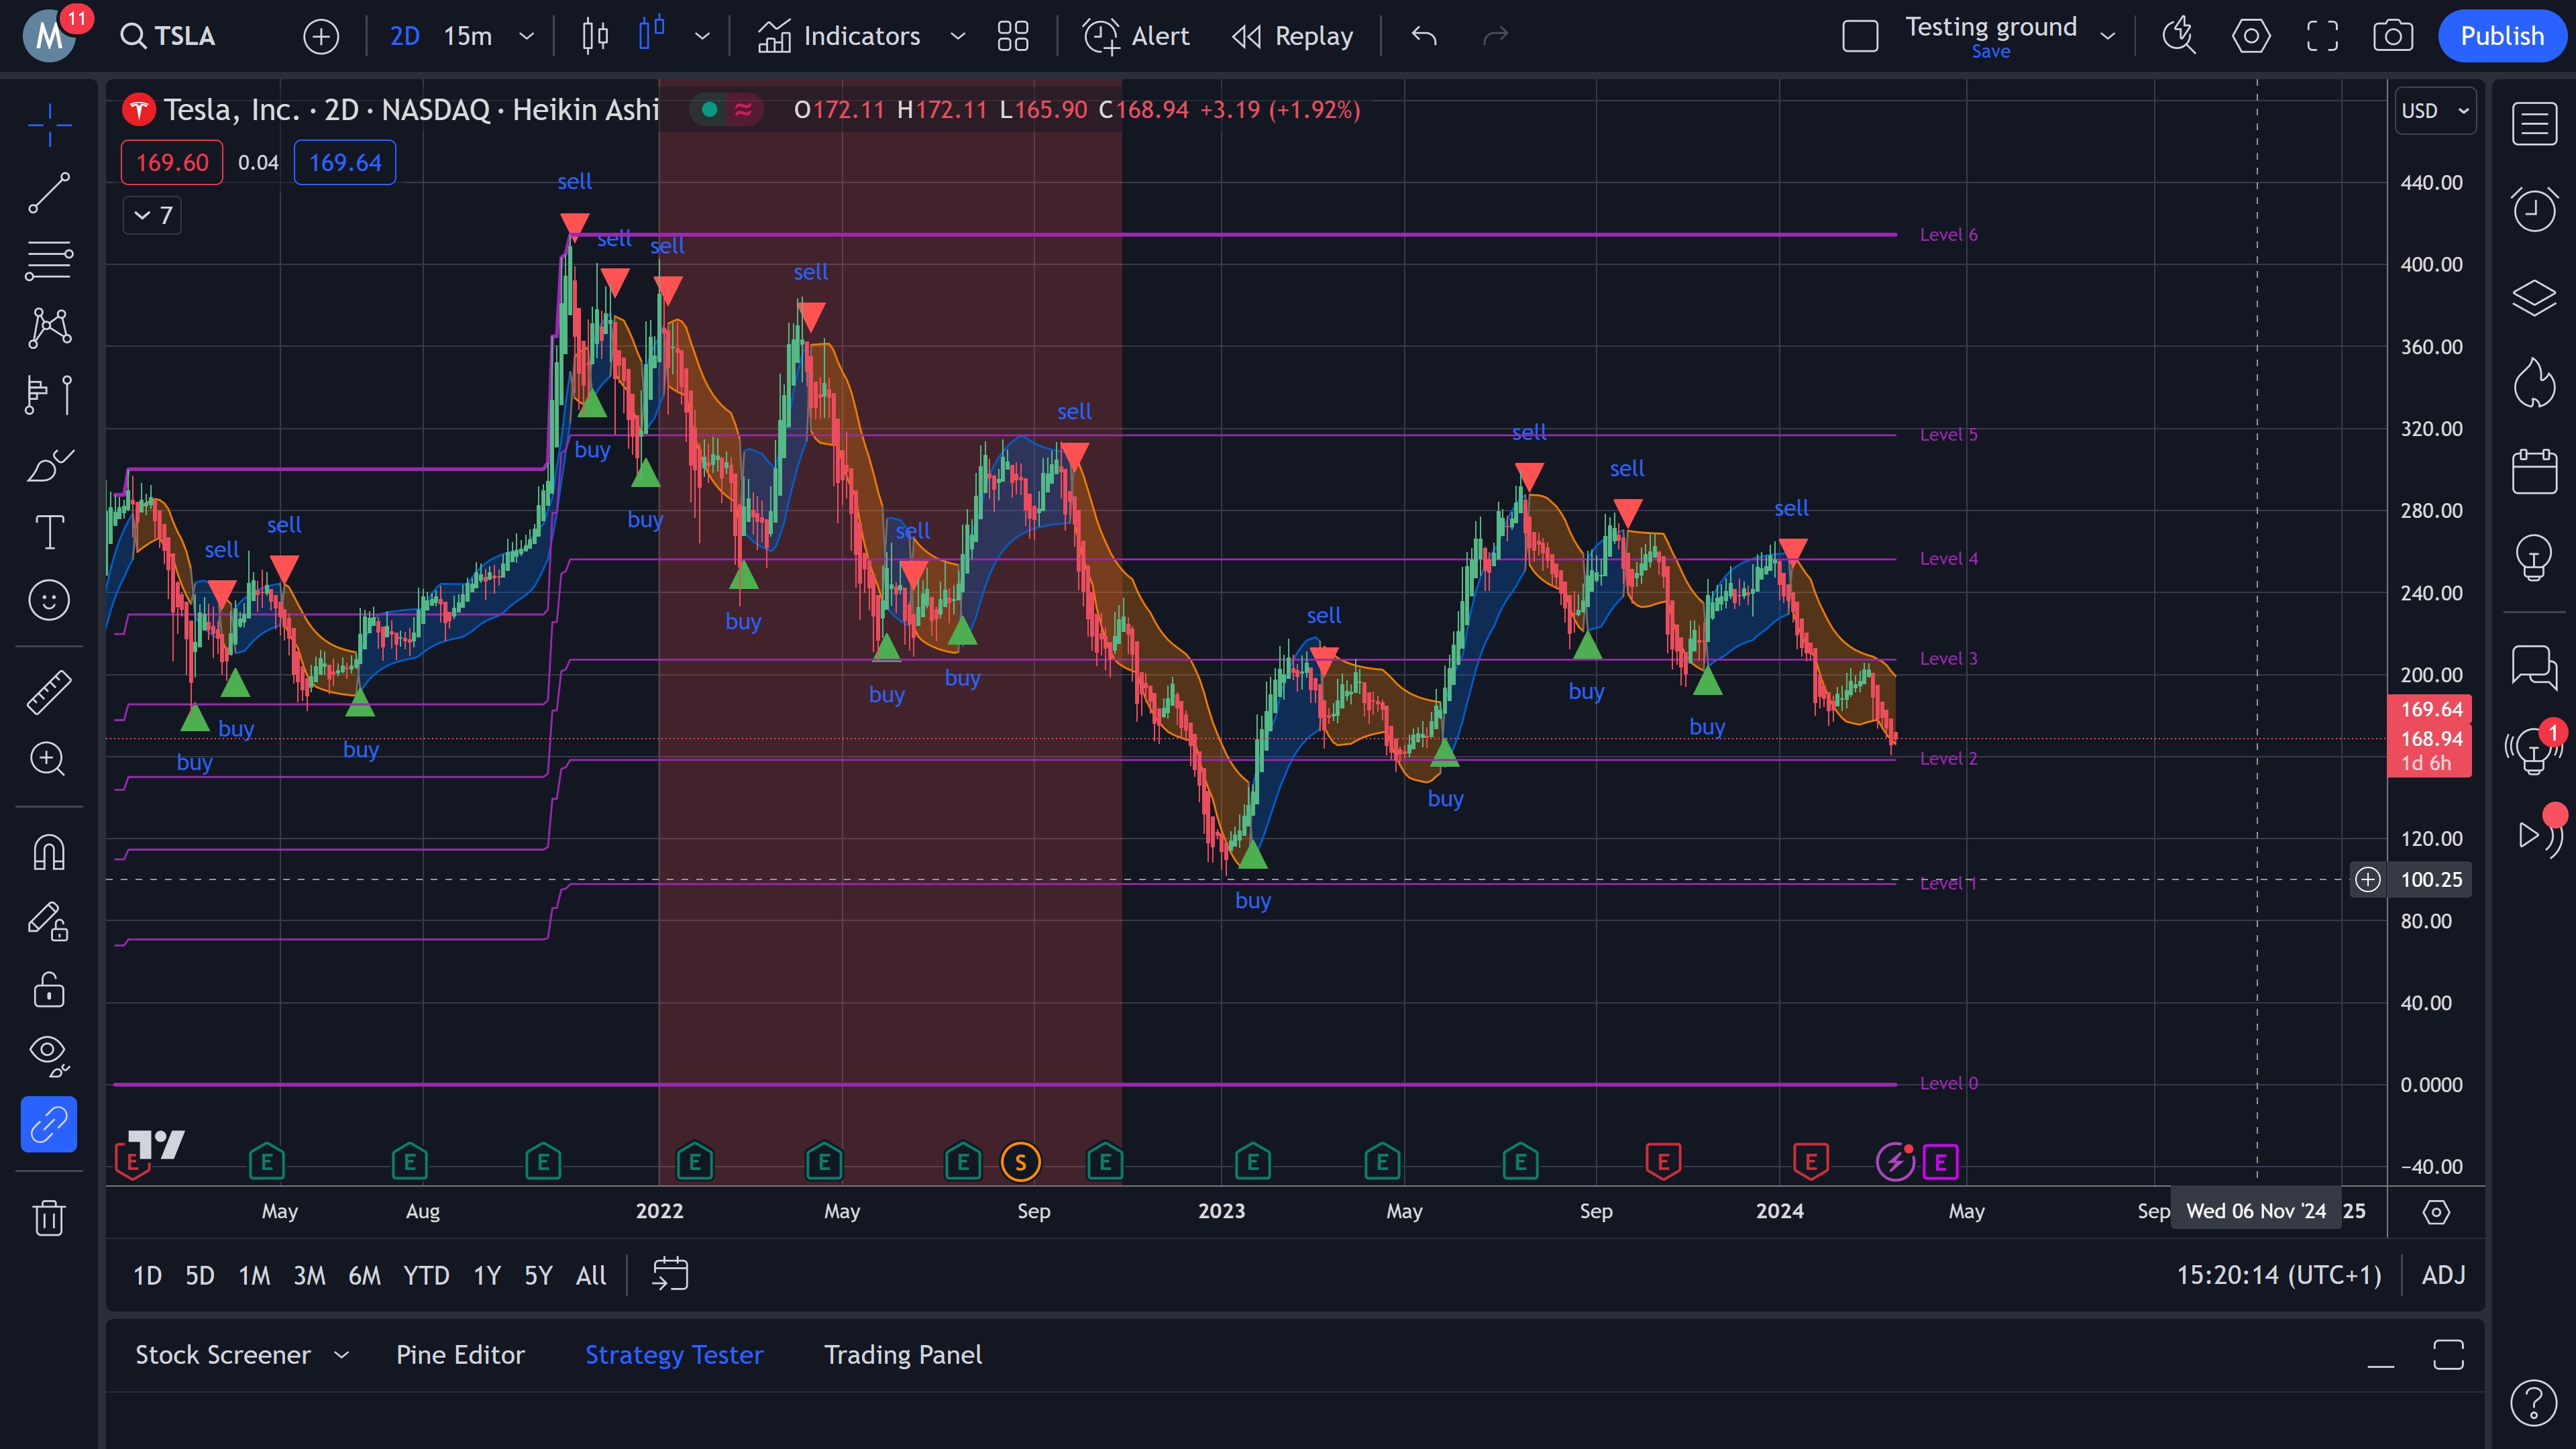The height and width of the screenshot is (1449, 2576).
Task: Expand the timeframe interval dropdown
Action: 526,37
